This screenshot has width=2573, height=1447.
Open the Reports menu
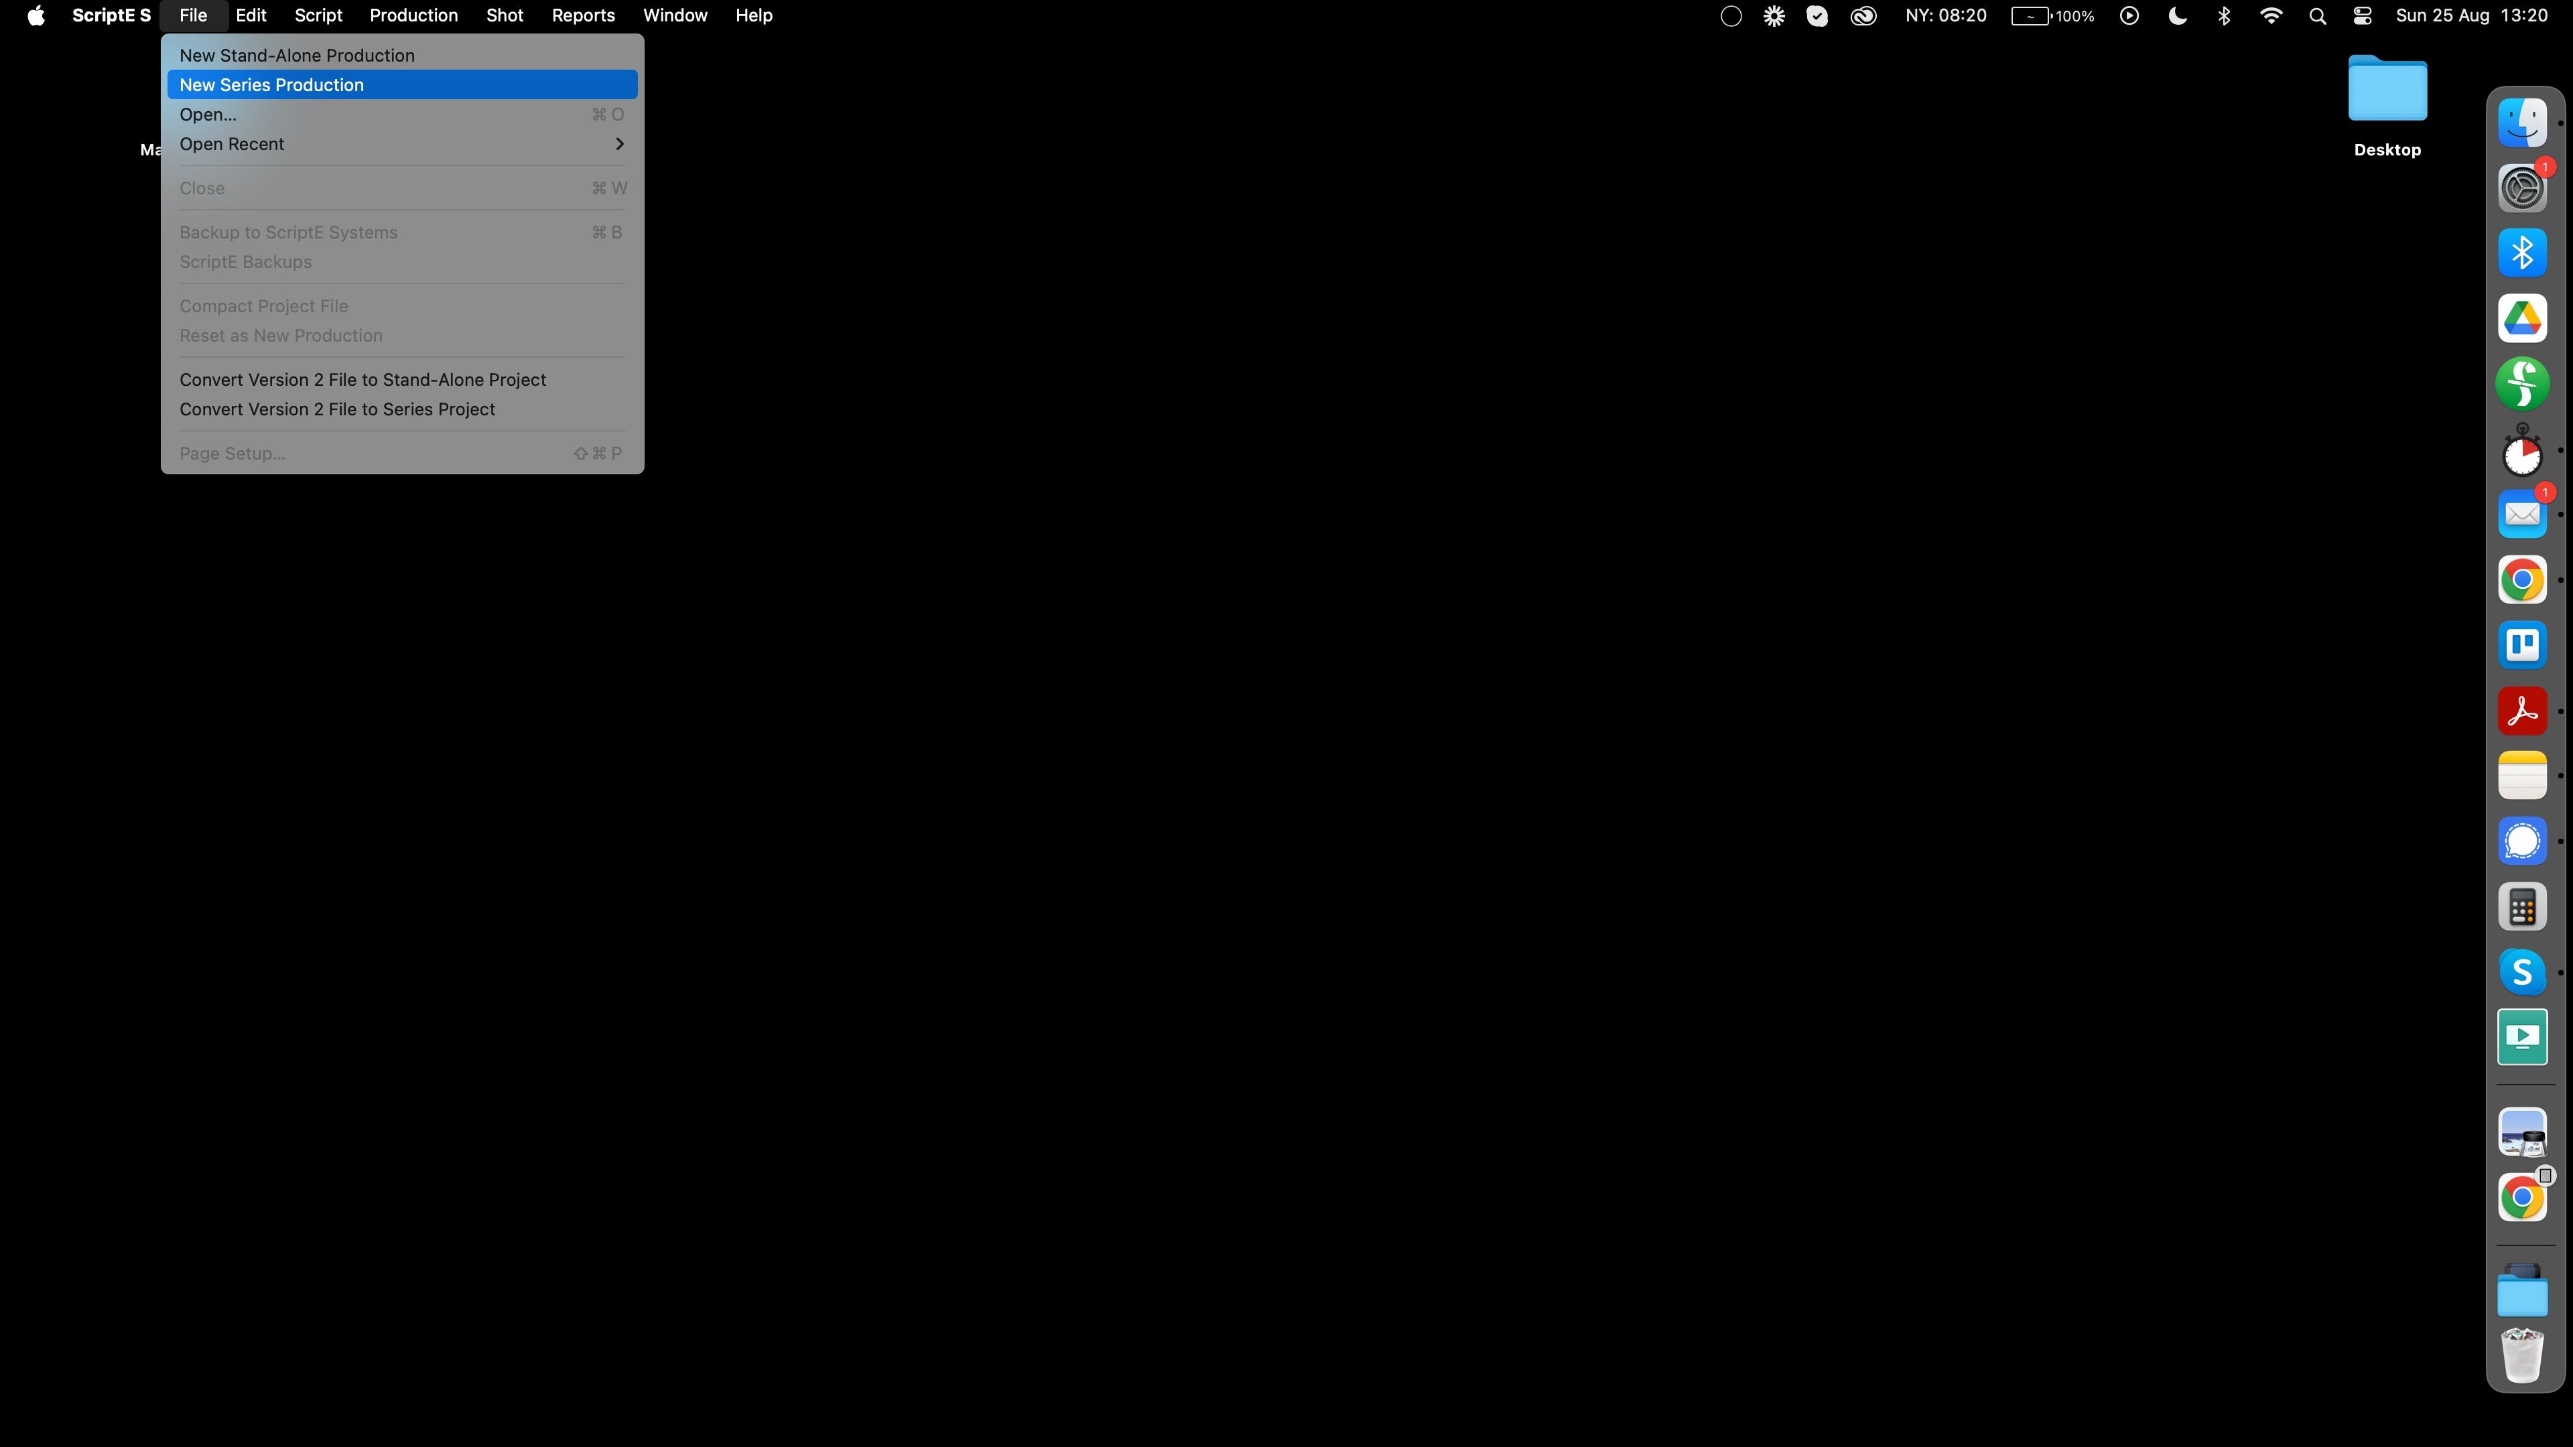point(582,16)
